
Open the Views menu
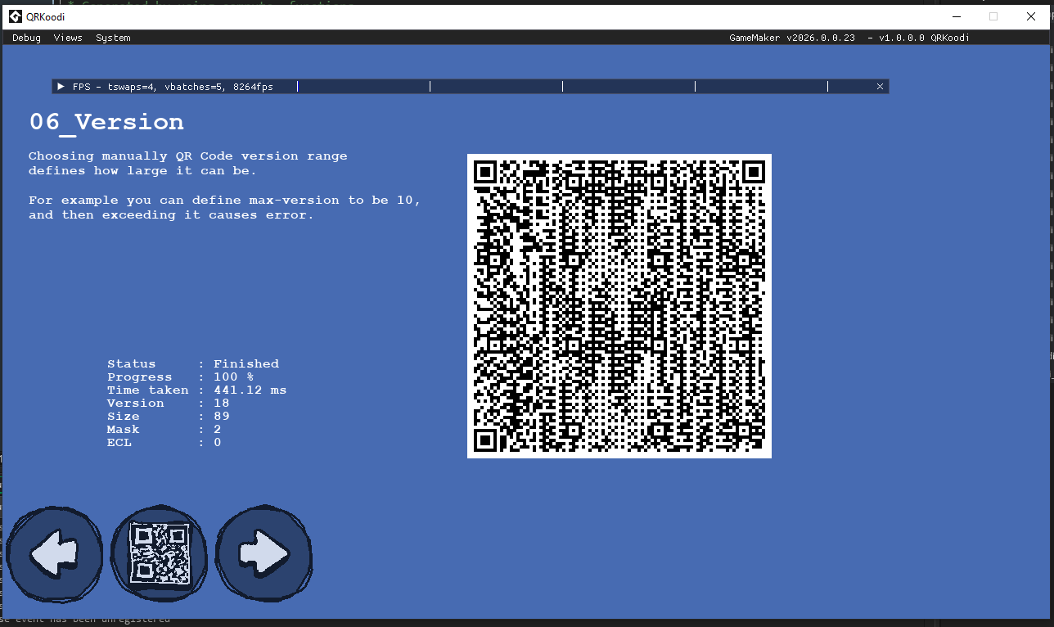tap(68, 38)
